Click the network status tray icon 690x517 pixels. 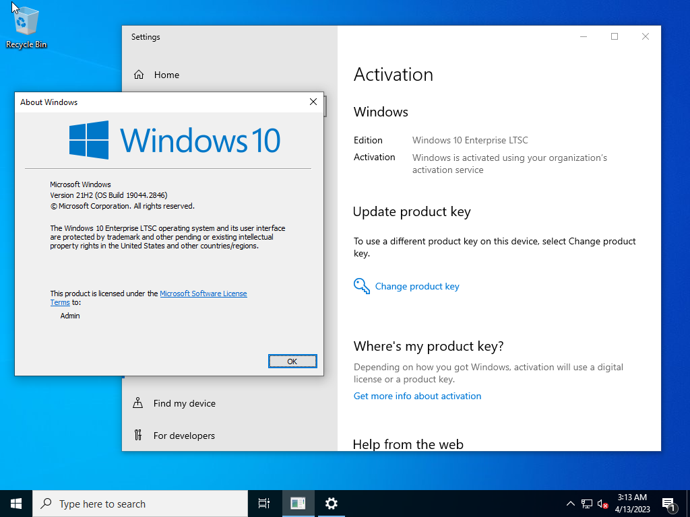(587, 504)
